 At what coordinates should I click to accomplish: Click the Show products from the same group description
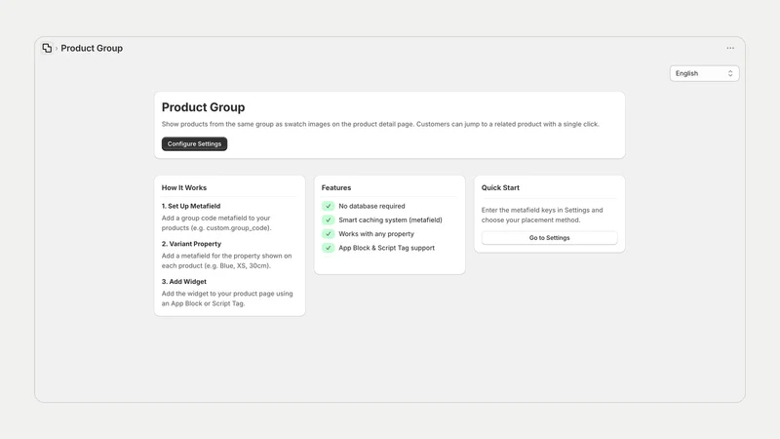[x=380, y=124]
